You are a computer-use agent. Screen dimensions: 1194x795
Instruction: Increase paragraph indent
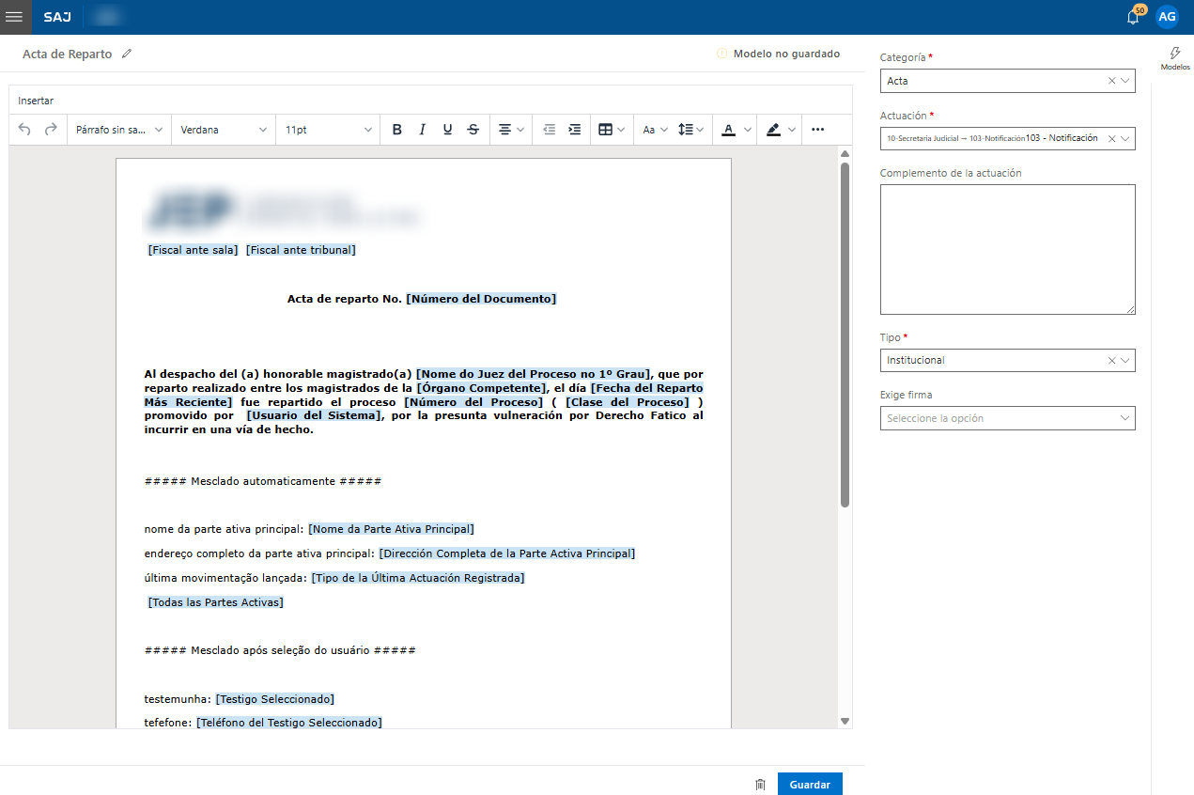[575, 130]
